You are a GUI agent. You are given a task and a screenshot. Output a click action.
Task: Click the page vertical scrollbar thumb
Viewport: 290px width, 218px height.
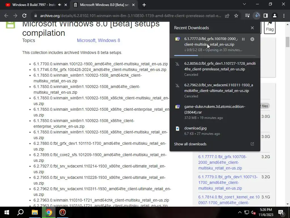click(x=288, y=42)
